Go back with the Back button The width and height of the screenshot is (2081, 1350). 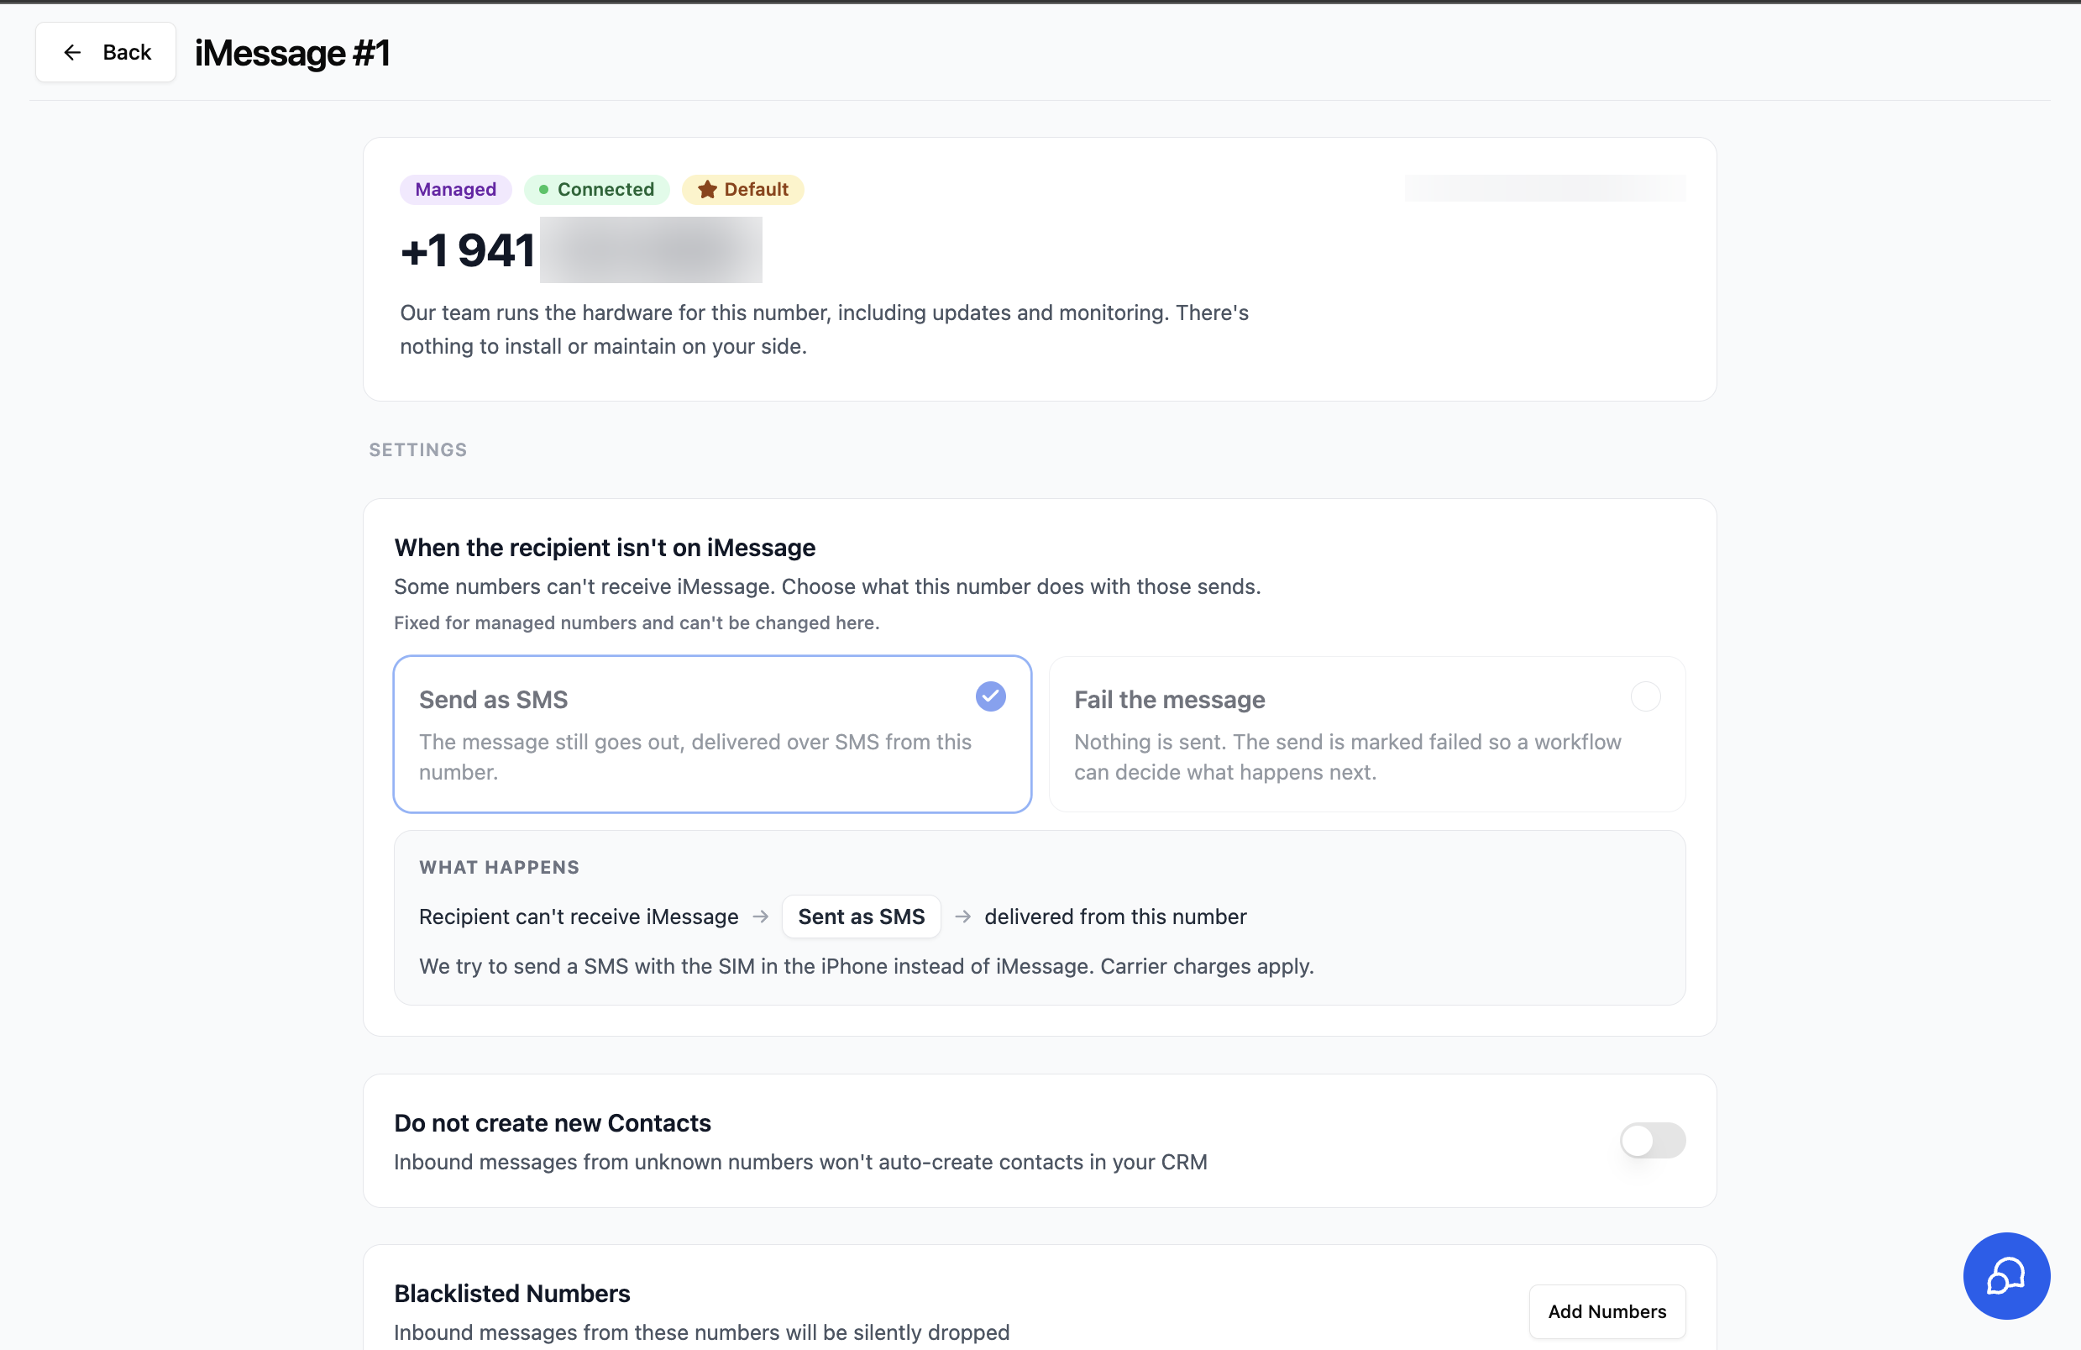click(105, 52)
